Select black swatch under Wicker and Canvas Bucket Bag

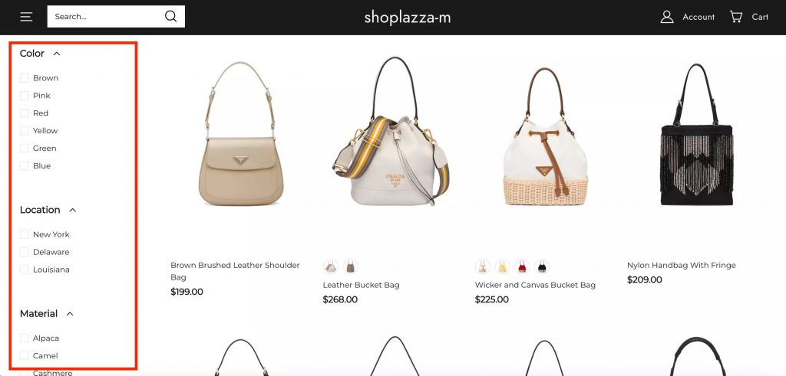pyautogui.click(x=542, y=266)
